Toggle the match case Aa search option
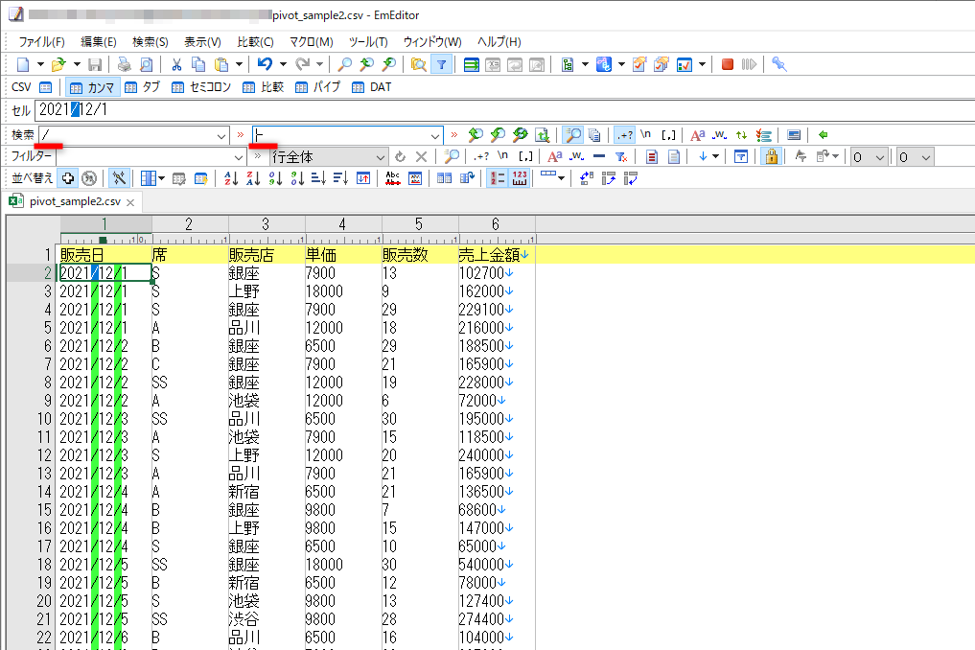 (696, 134)
